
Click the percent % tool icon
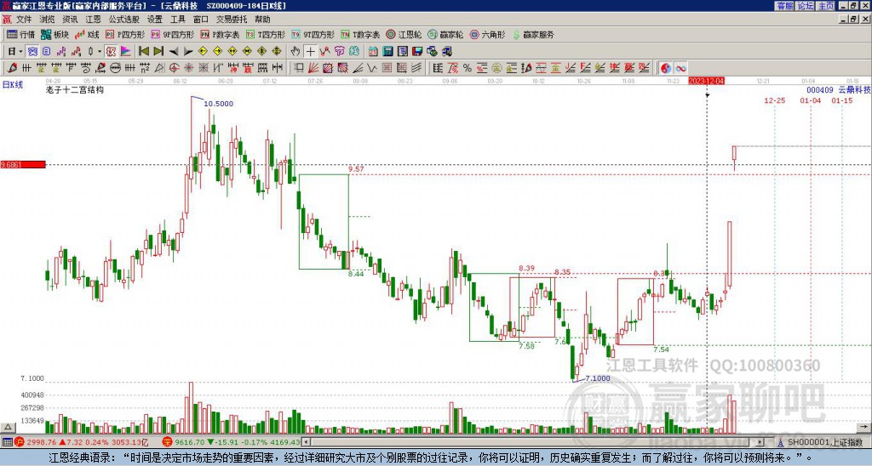point(468,68)
